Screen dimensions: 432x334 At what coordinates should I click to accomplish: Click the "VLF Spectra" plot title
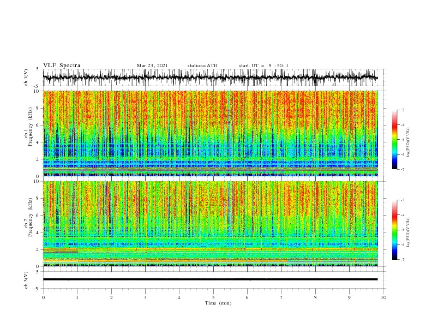(x=62, y=65)
